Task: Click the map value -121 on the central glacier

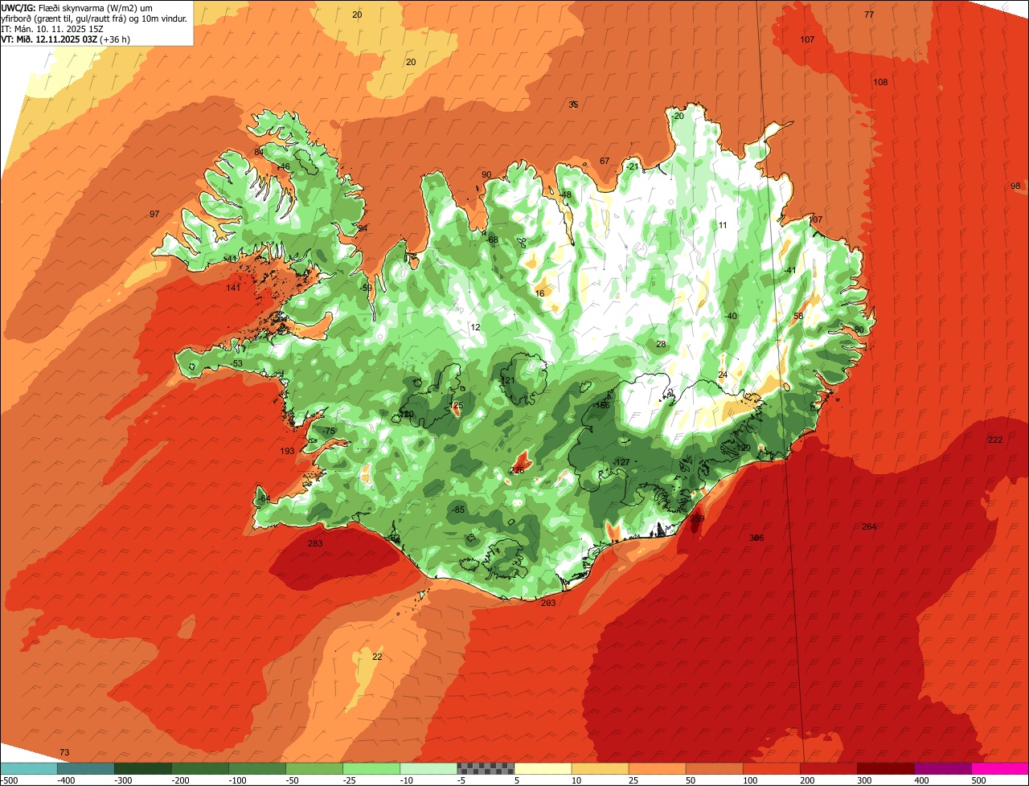Action: pos(507,381)
